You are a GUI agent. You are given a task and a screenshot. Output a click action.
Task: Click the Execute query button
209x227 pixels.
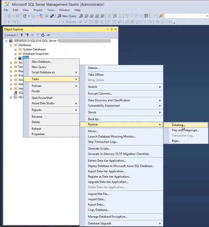[x=69, y=22]
